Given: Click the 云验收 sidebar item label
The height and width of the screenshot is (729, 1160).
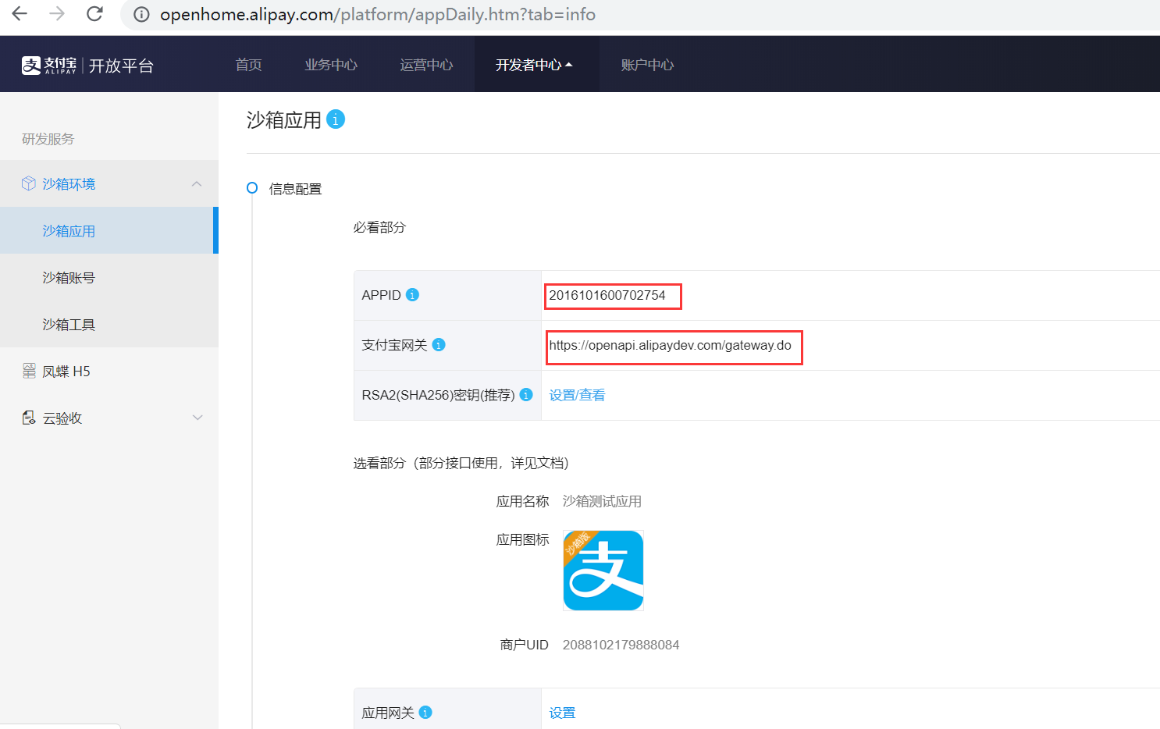Looking at the screenshot, I should click(62, 418).
